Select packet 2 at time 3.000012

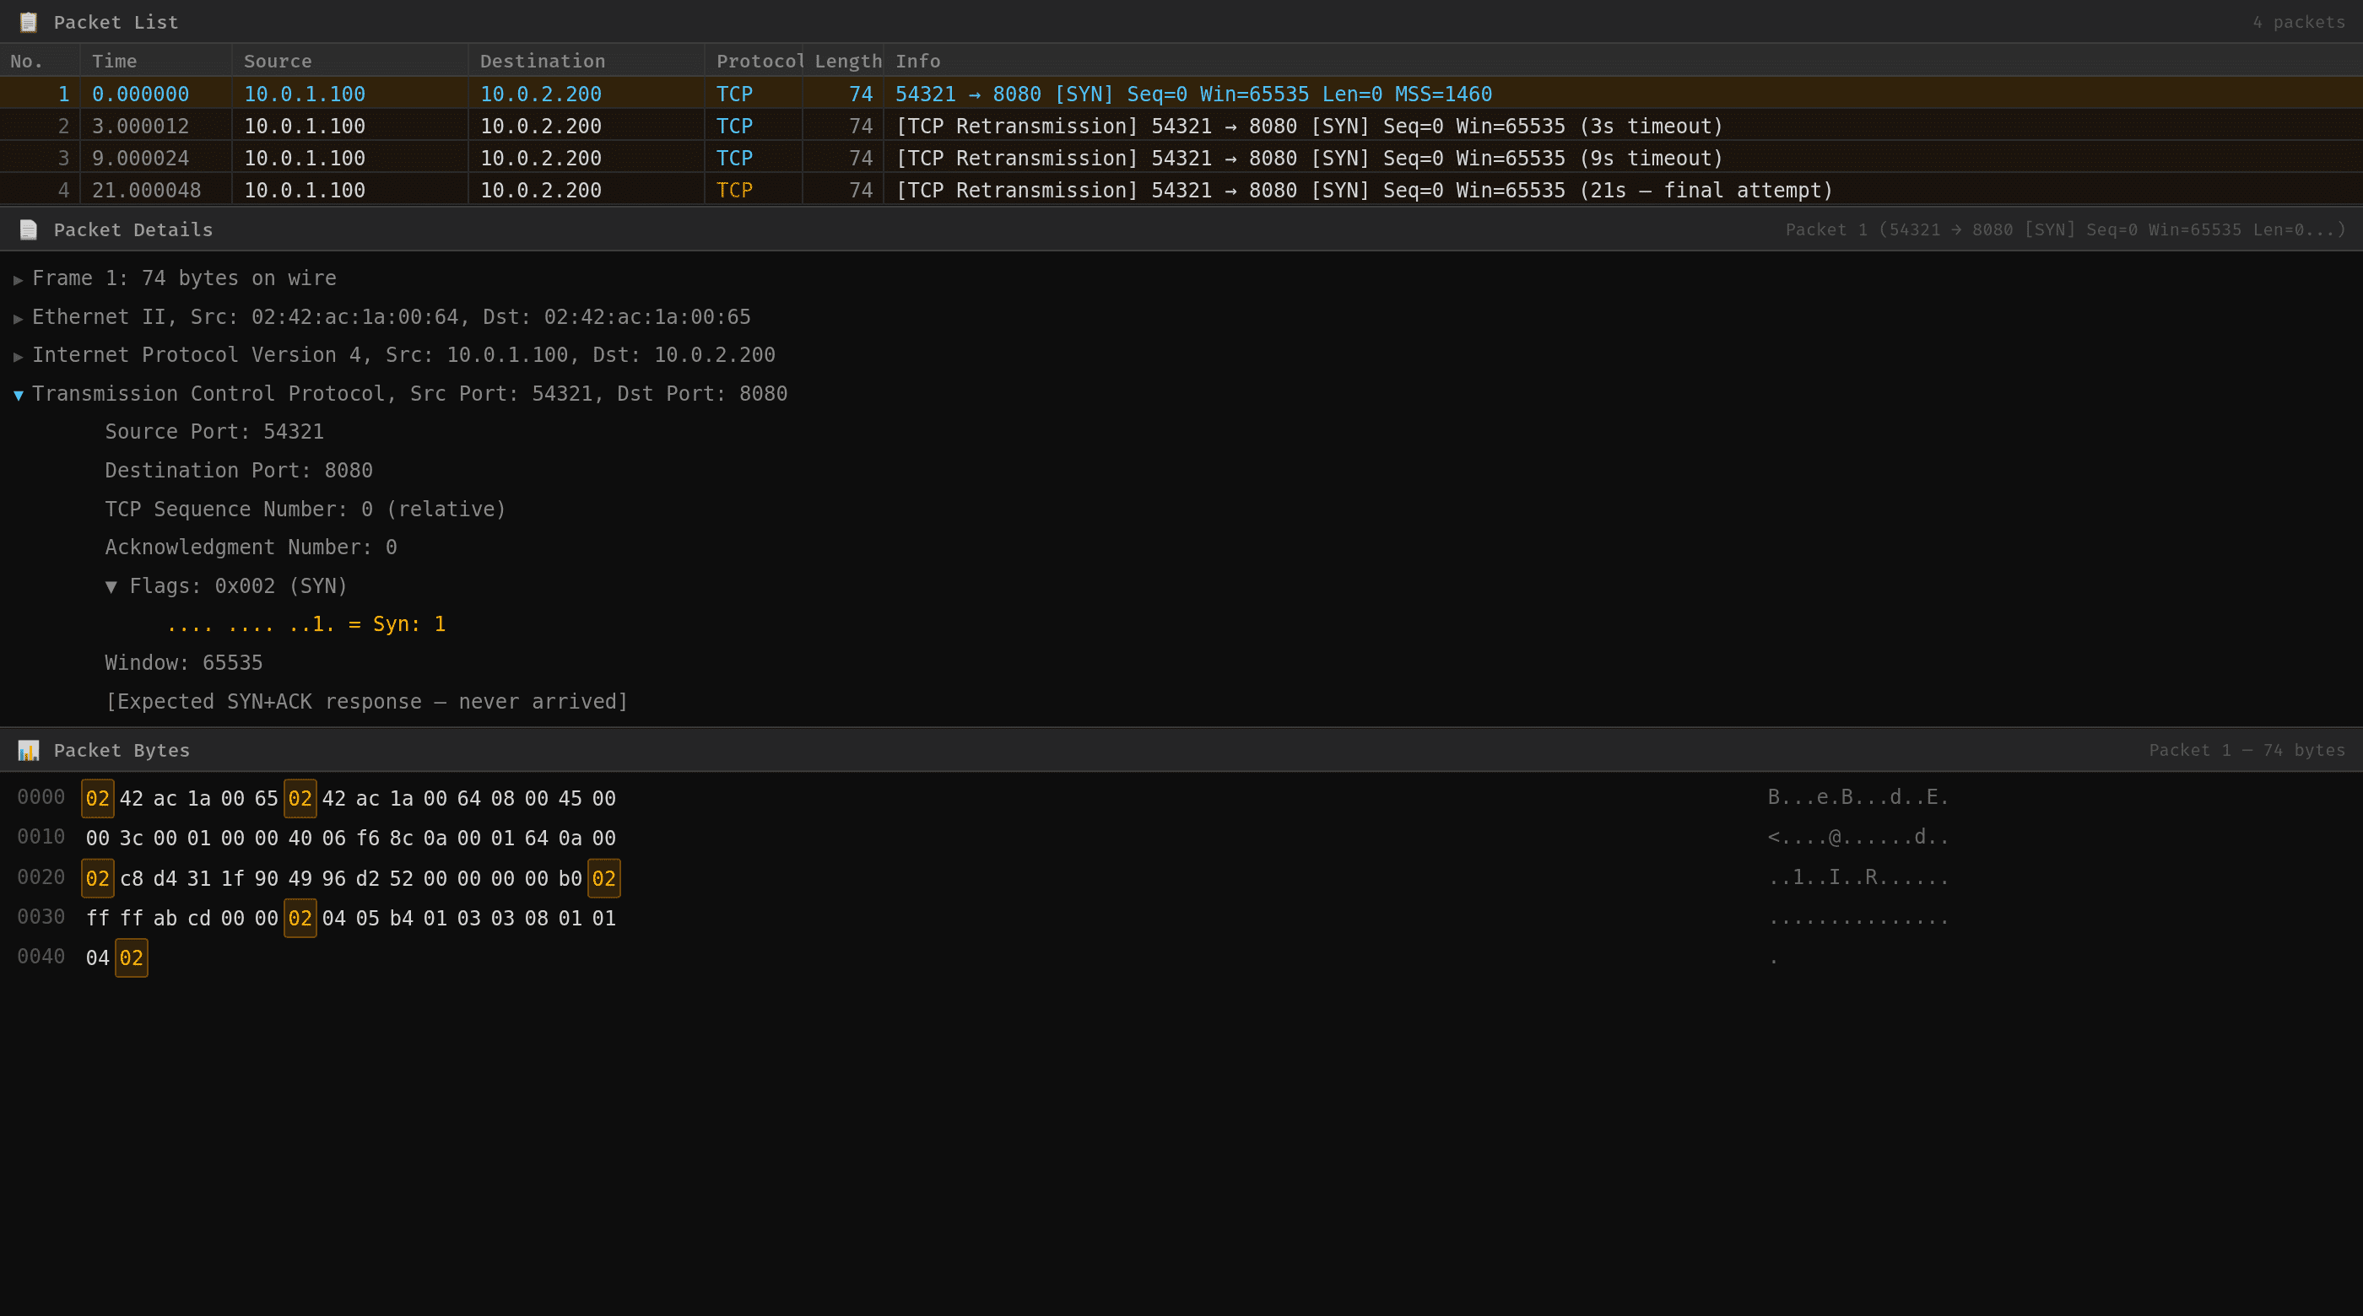click(x=1181, y=126)
